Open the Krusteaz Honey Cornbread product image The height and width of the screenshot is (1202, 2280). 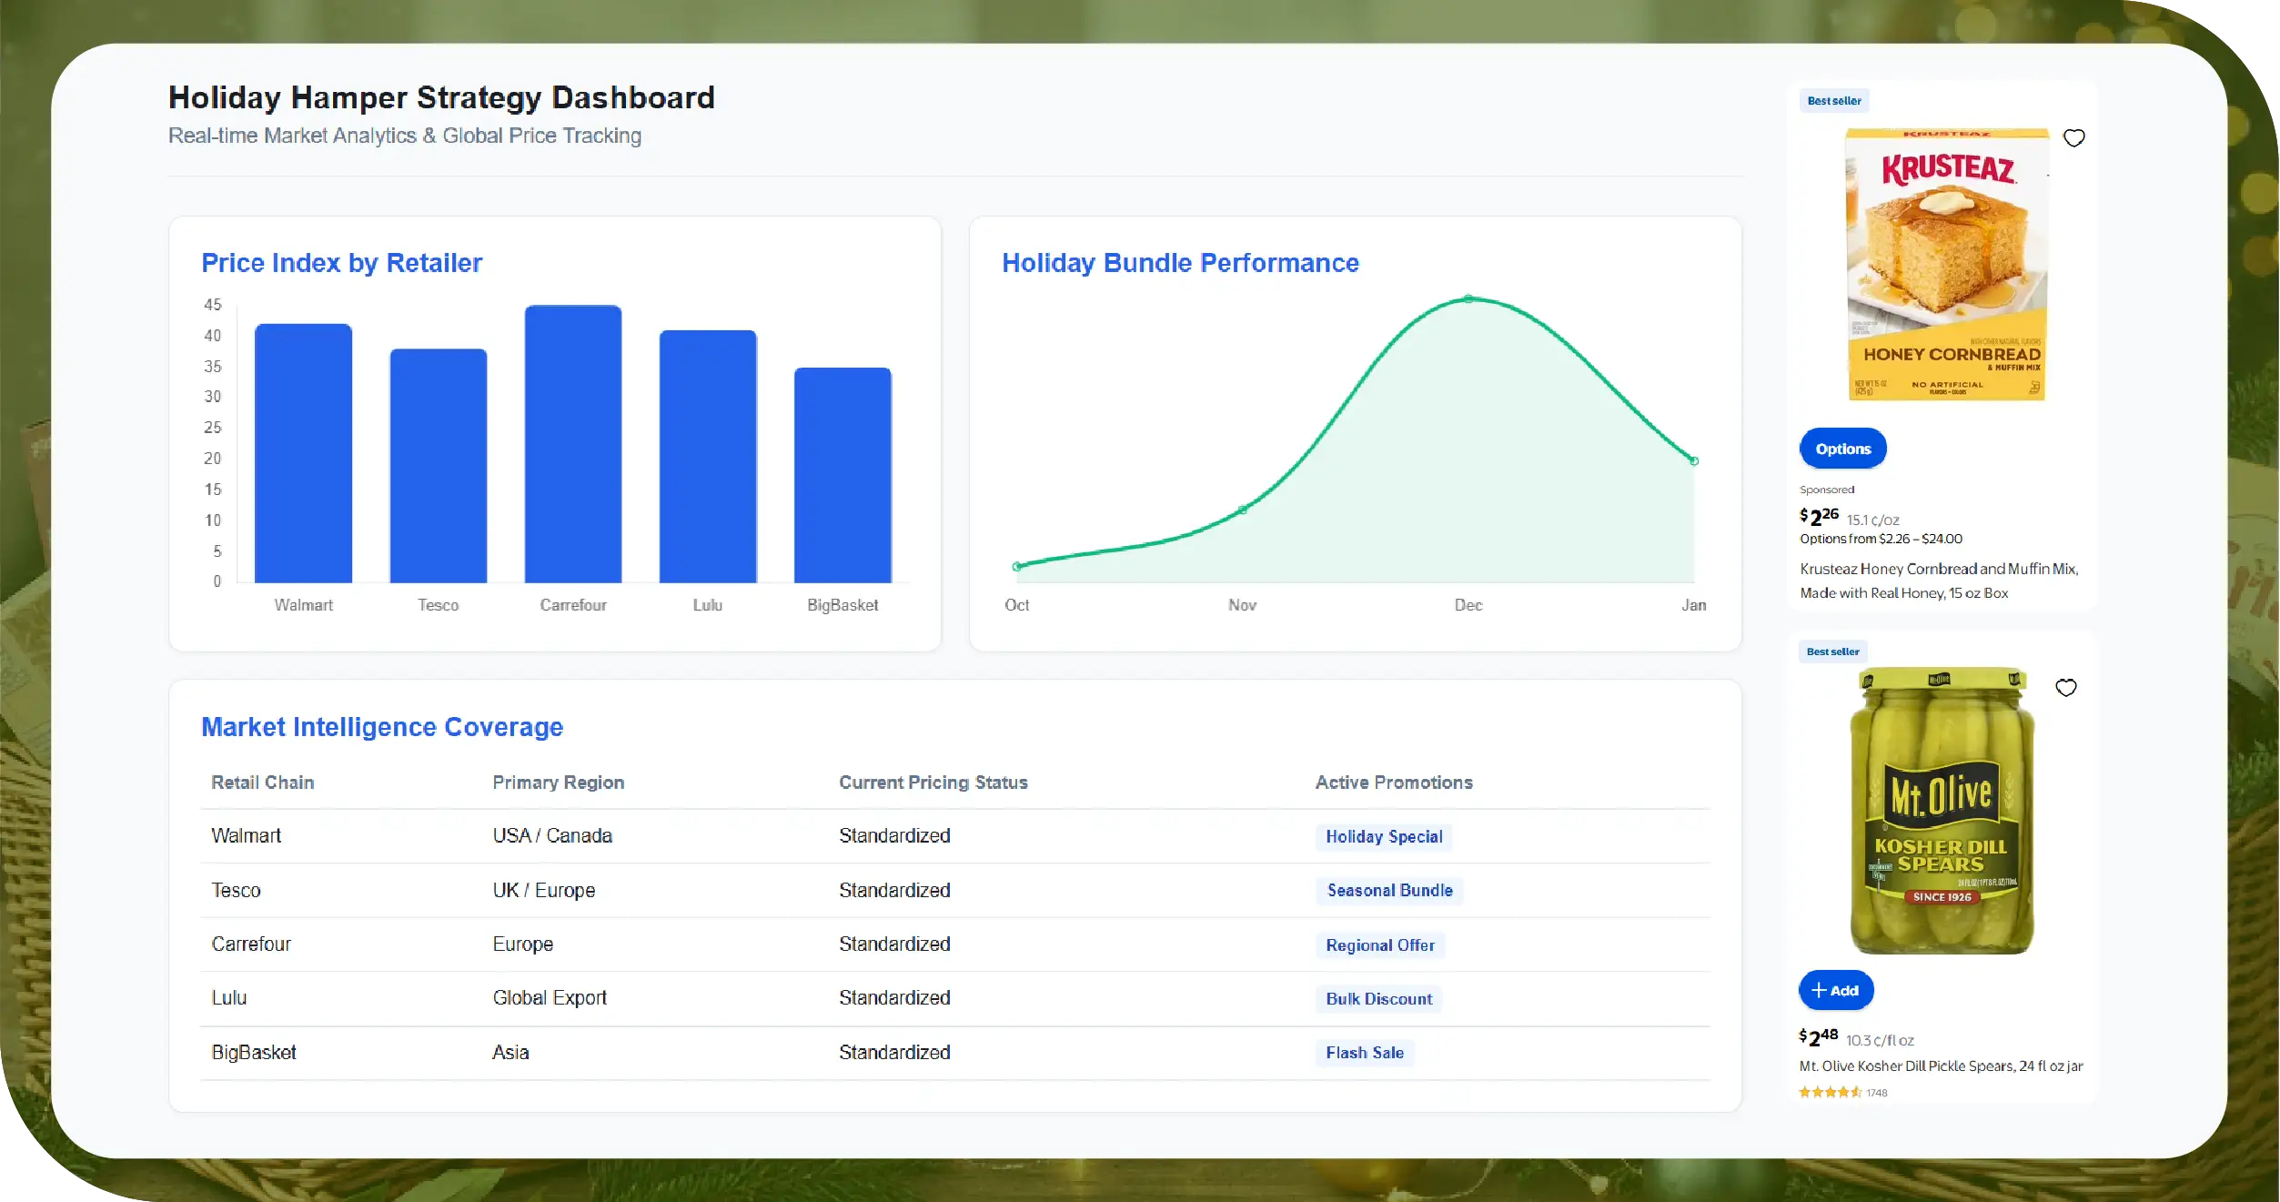[x=1946, y=265]
